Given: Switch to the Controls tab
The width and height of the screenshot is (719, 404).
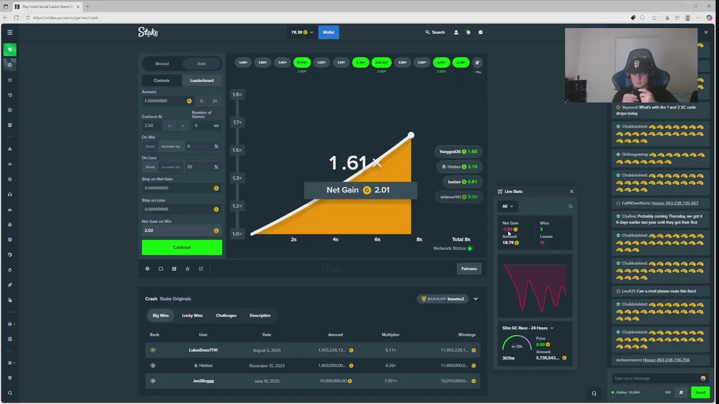Looking at the screenshot, I should coord(162,80).
